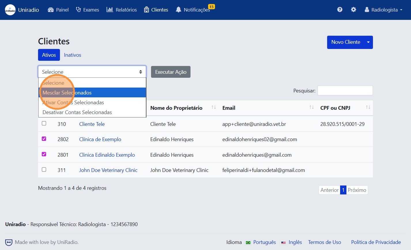411x250 pixels.
Task: Click the Brazil flag language icon
Action: pos(248,243)
